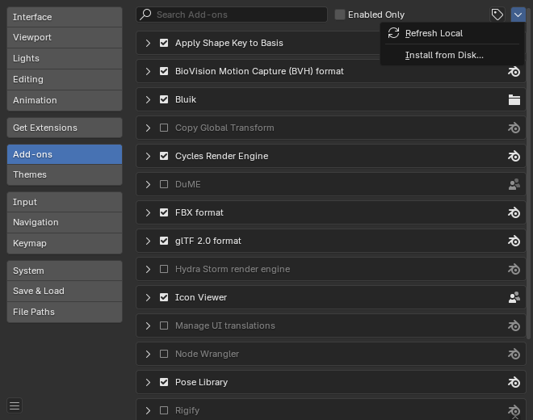Click Blender logo icon on Manage UI translations row
Image resolution: width=533 pixels, height=420 pixels.
click(x=514, y=325)
